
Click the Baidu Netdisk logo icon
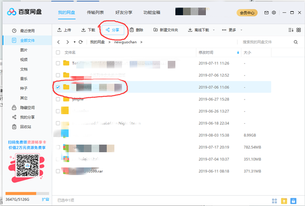point(12,12)
